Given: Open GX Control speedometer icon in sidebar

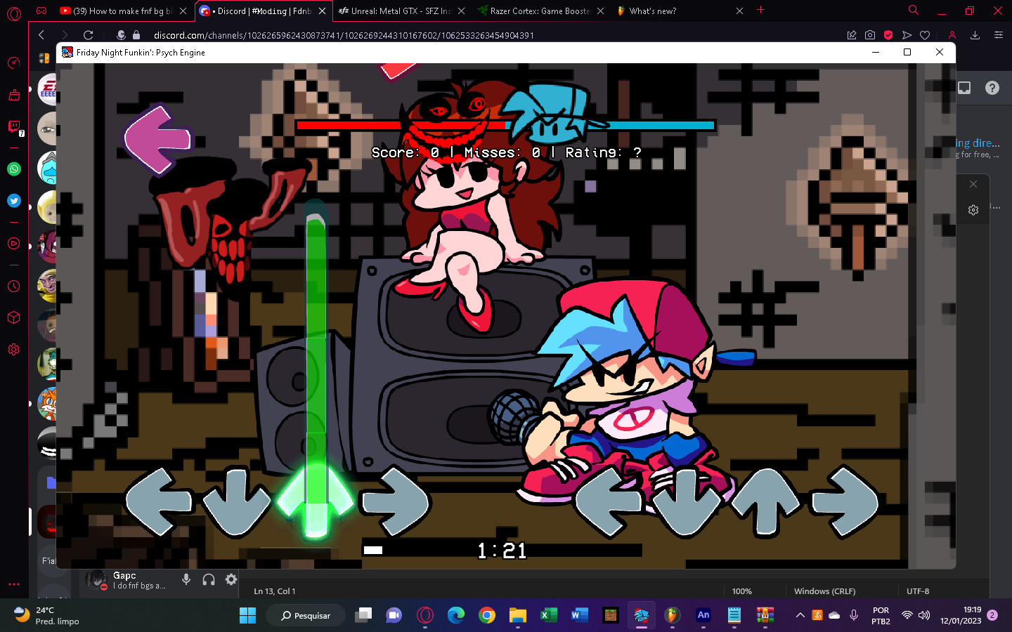Looking at the screenshot, I should (13, 63).
